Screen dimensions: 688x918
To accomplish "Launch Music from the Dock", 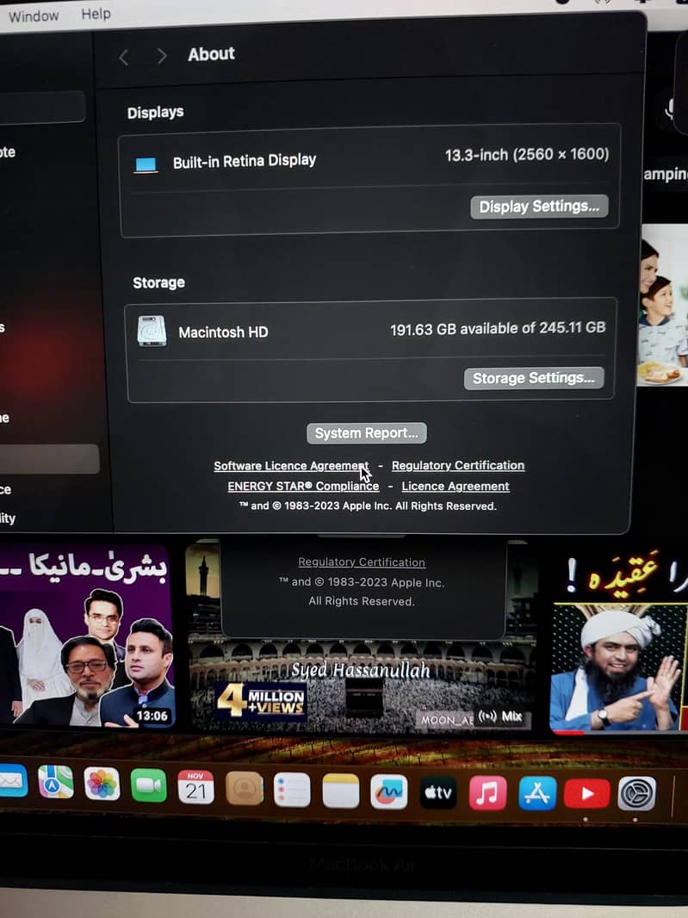I will (487, 793).
